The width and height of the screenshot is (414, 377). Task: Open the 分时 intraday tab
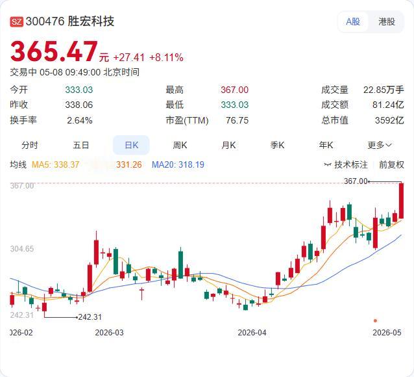click(x=30, y=145)
